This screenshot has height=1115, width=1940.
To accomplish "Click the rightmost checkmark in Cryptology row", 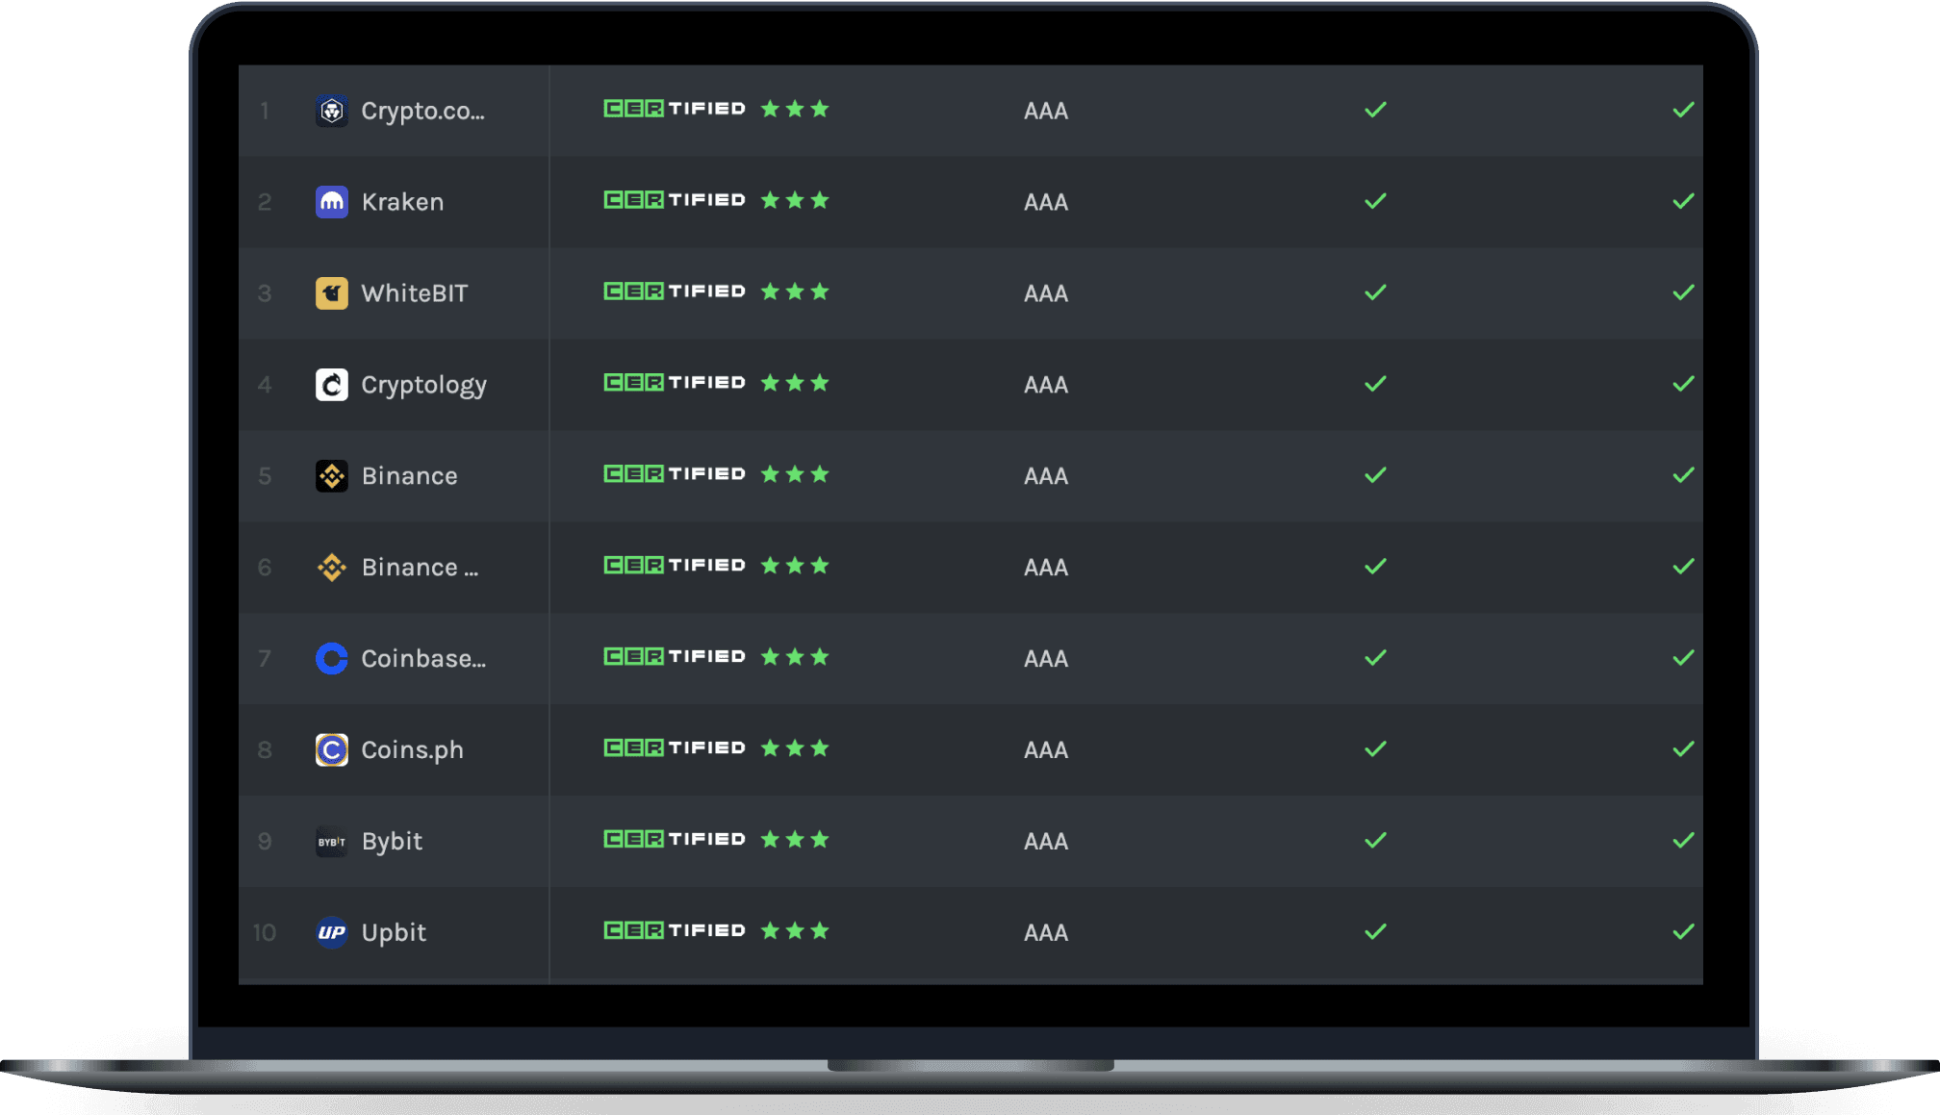I will click(1684, 384).
